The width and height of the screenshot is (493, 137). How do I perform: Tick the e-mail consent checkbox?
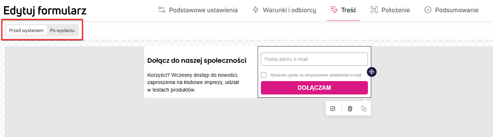(x=264, y=75)
